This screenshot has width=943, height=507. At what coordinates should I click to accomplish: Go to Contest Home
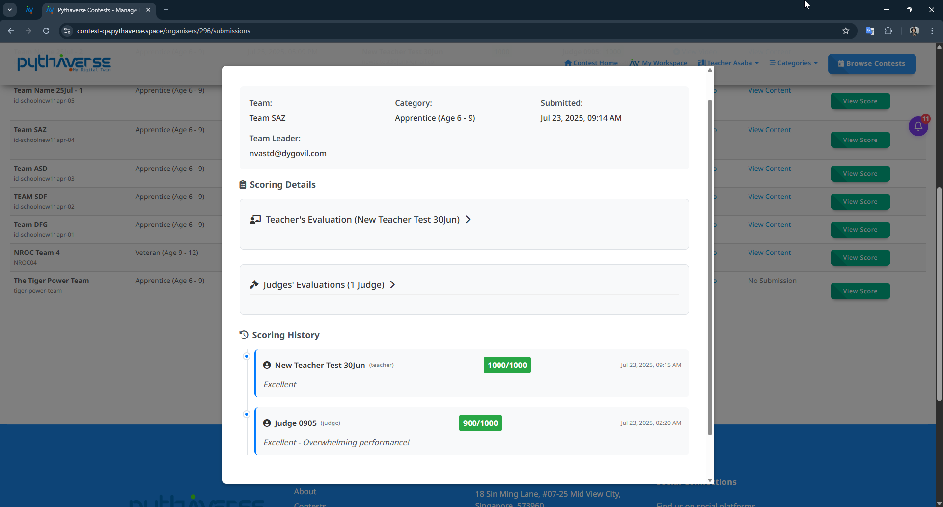pyautogui.click(x=591, y=63)
